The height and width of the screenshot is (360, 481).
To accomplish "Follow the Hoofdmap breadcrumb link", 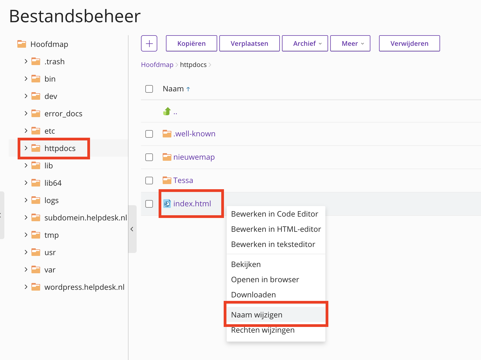I will [157, 65].
